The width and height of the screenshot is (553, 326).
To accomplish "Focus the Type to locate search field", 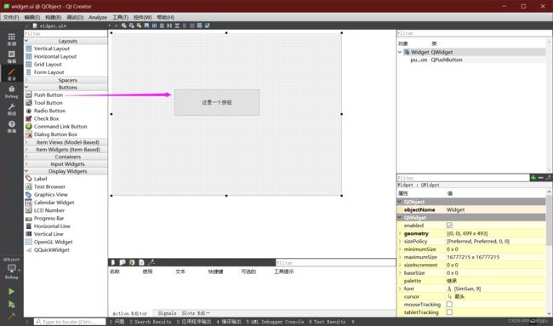I will [70, 322].
